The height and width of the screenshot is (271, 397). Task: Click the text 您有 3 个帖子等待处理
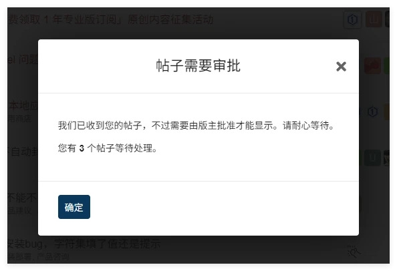108,148
